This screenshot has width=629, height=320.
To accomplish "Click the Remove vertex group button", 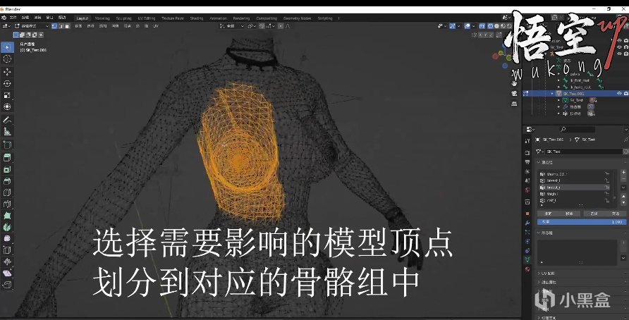I will [569, 214].
